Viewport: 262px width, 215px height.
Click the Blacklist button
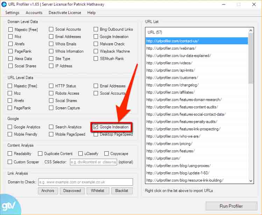pos(121,191)
